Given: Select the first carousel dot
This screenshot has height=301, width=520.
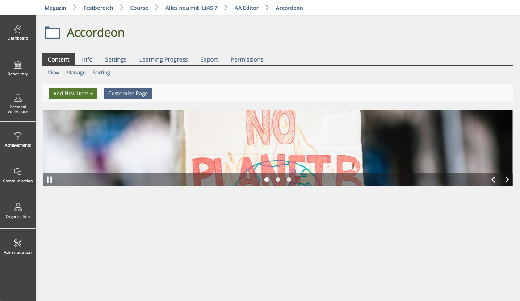Looking at the screenshot, I should tap(267, 179).
